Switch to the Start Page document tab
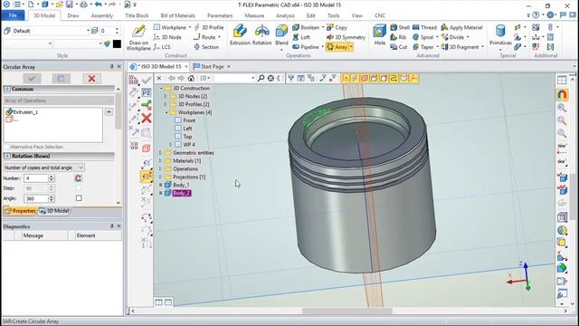Image resolution: width=579 pixels, height=326 pixels. click(x=212, y=66)
